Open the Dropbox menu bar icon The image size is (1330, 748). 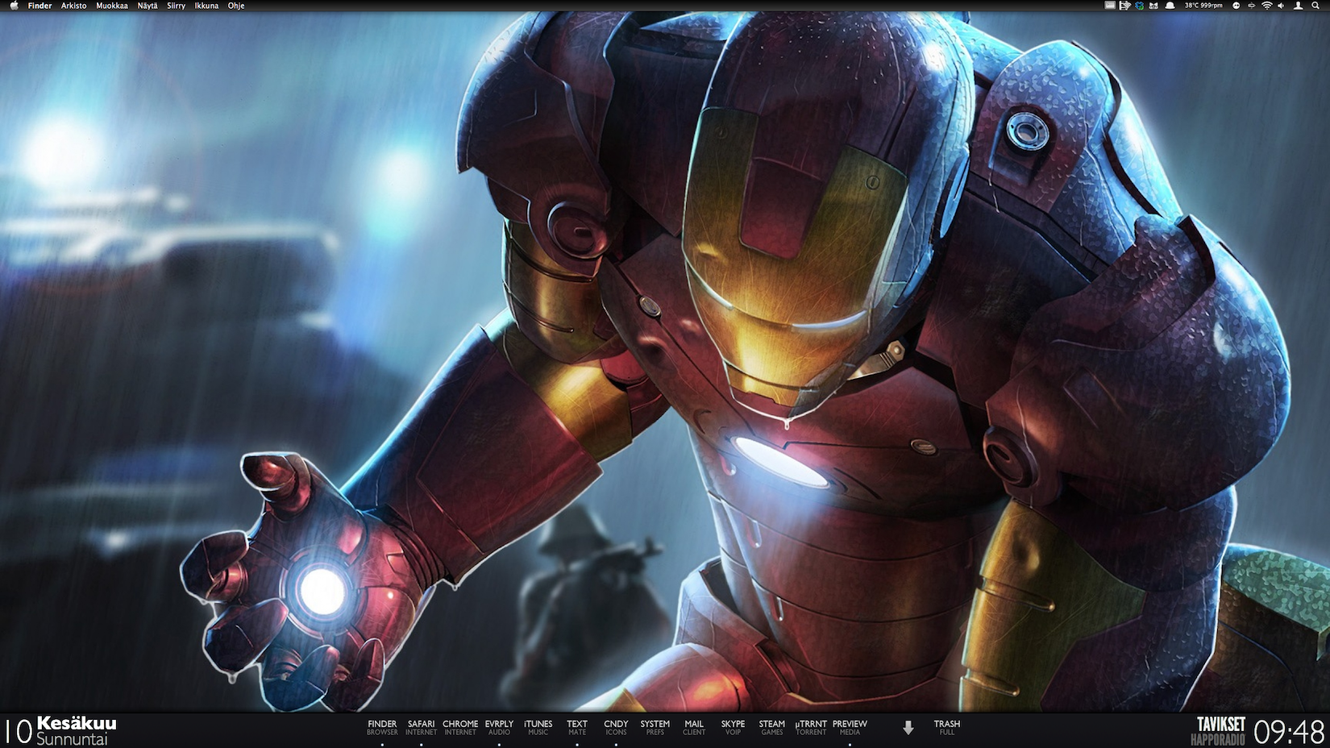pyautogui.click(x=1140, y=6)
